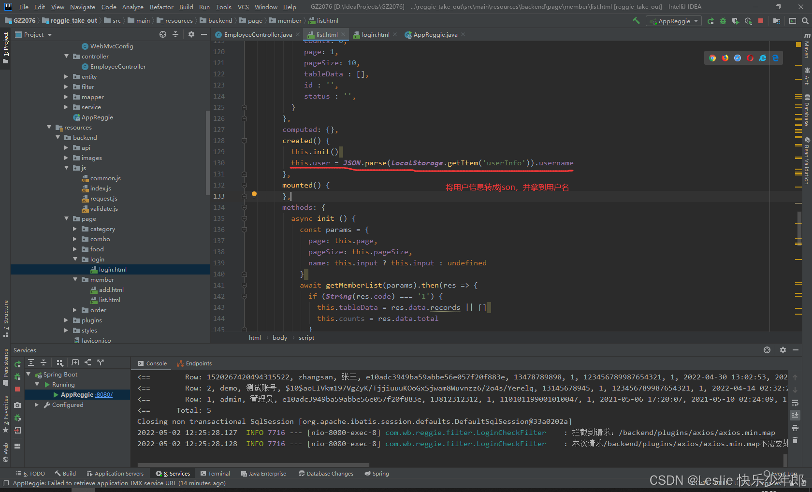Toggle scroll to end in console
Screen dimensions: 812x492
coord(795,415)
